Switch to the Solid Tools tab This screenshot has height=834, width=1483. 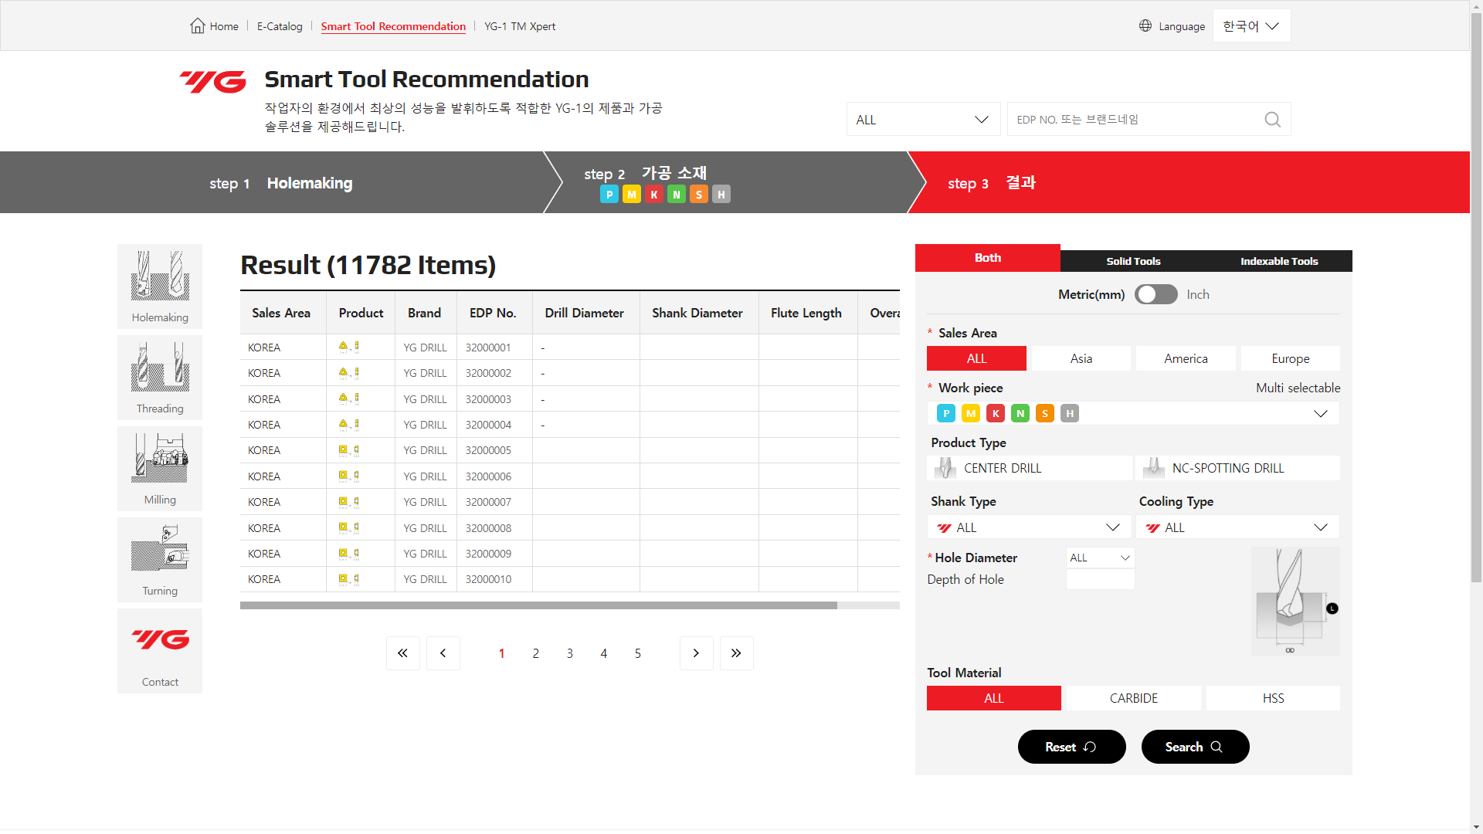click(x=1133, y=261)
